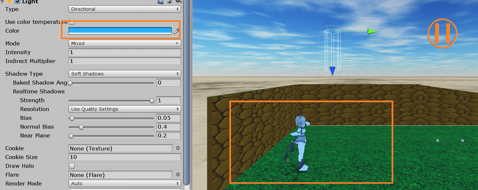The height and width of the screenshot is (190, 478).
Task: Click the Realtime Shadows label
Action: click(x=39, y=91)
